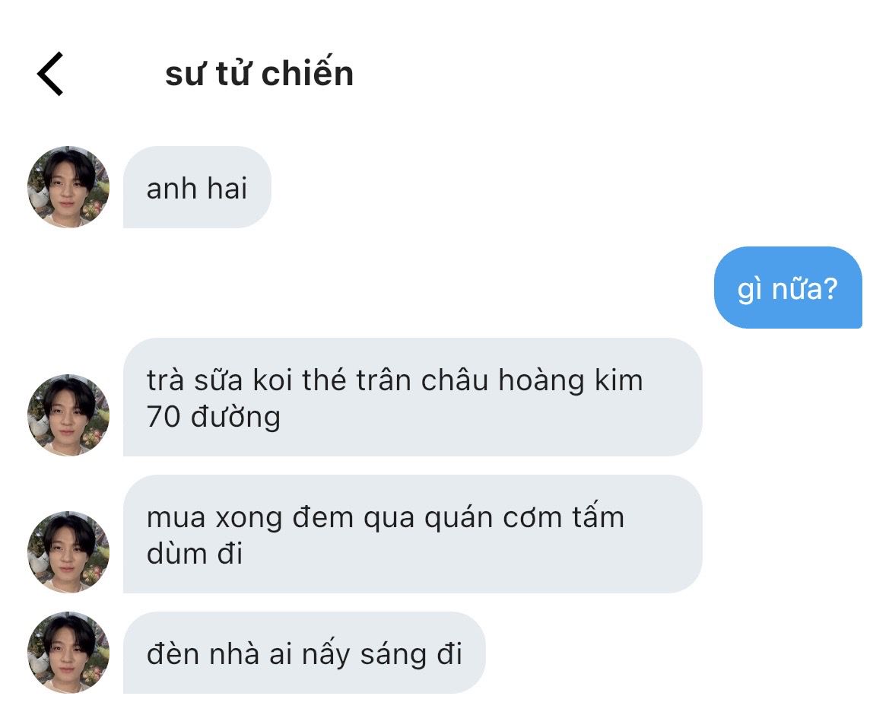Image resolution: width=889 pixels, height=712 pixels.
Task: Tap avatar next to the trà sữa koi message
Action: 68,415
